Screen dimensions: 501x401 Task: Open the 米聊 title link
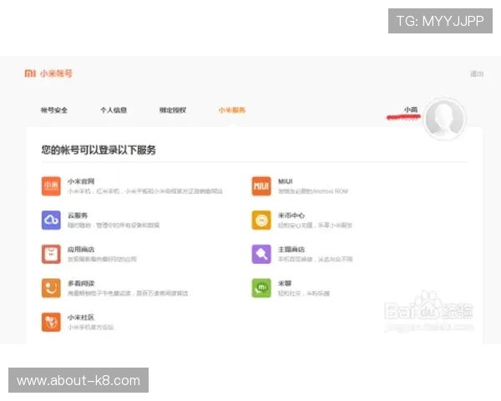point(285,284)
